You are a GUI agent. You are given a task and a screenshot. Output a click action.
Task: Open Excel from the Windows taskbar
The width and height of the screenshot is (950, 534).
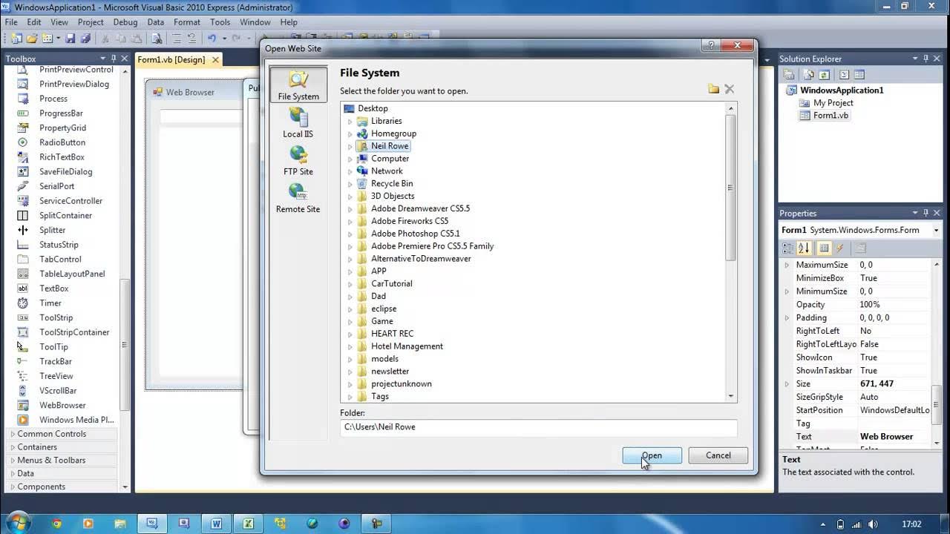(x=248, y=524)
